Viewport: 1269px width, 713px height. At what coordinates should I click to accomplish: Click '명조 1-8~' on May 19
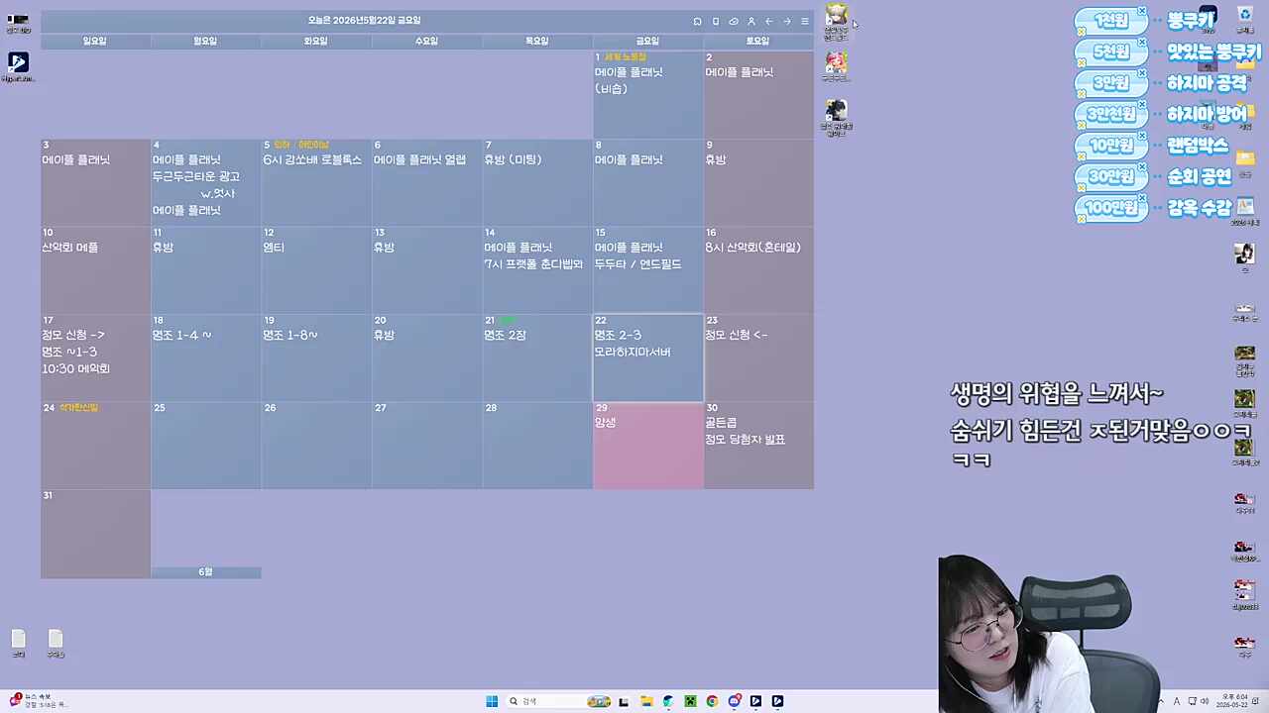pos(290,336)
